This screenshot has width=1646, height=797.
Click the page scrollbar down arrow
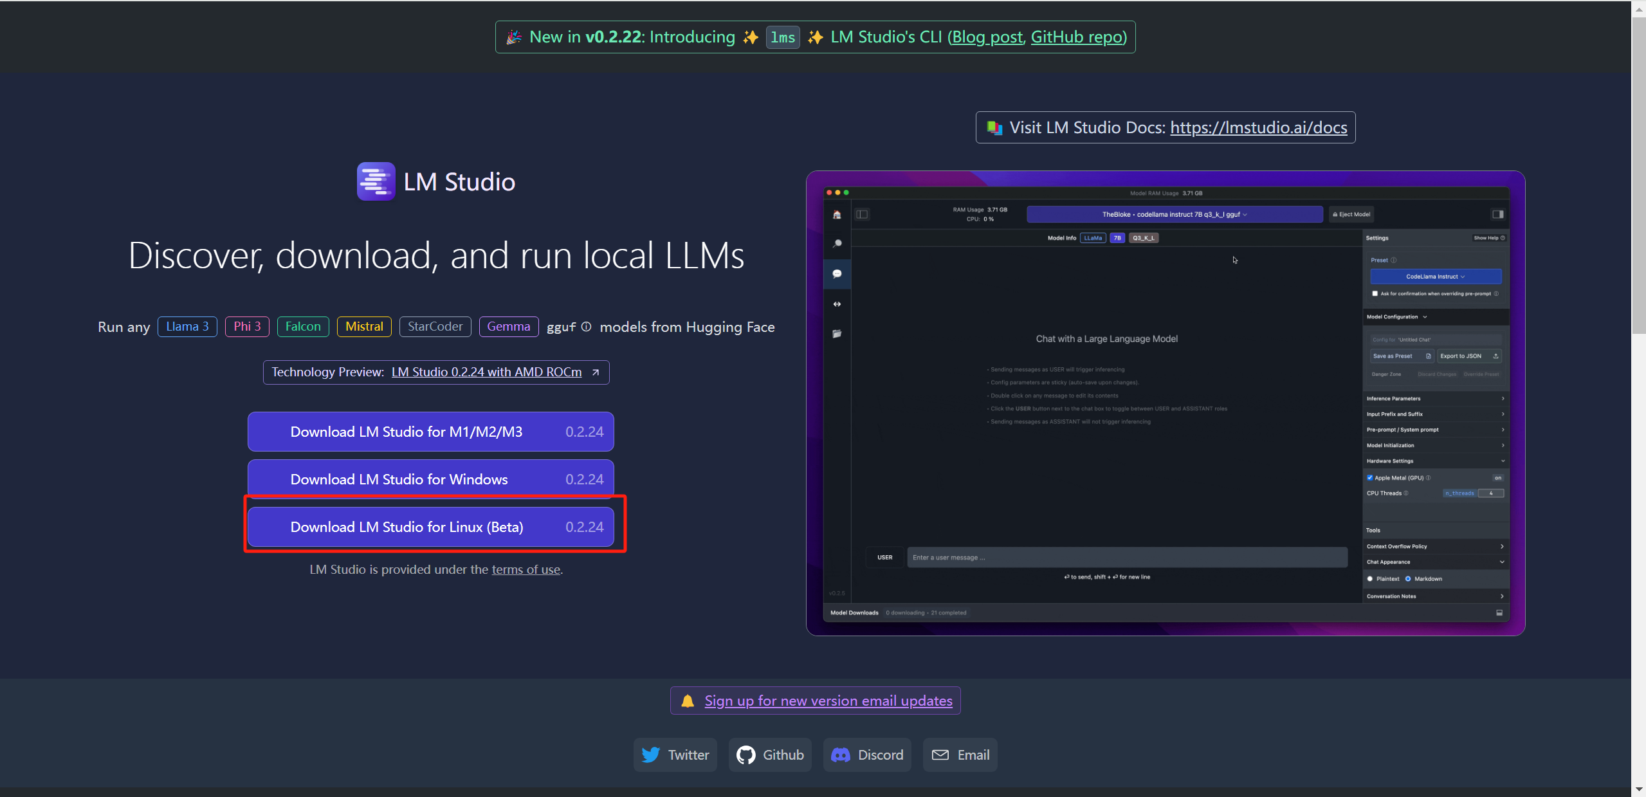pyautogui.click(x=1638, y=789)
